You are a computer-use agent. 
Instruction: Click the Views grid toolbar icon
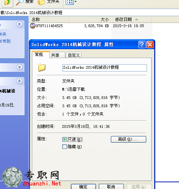point(70,2)
